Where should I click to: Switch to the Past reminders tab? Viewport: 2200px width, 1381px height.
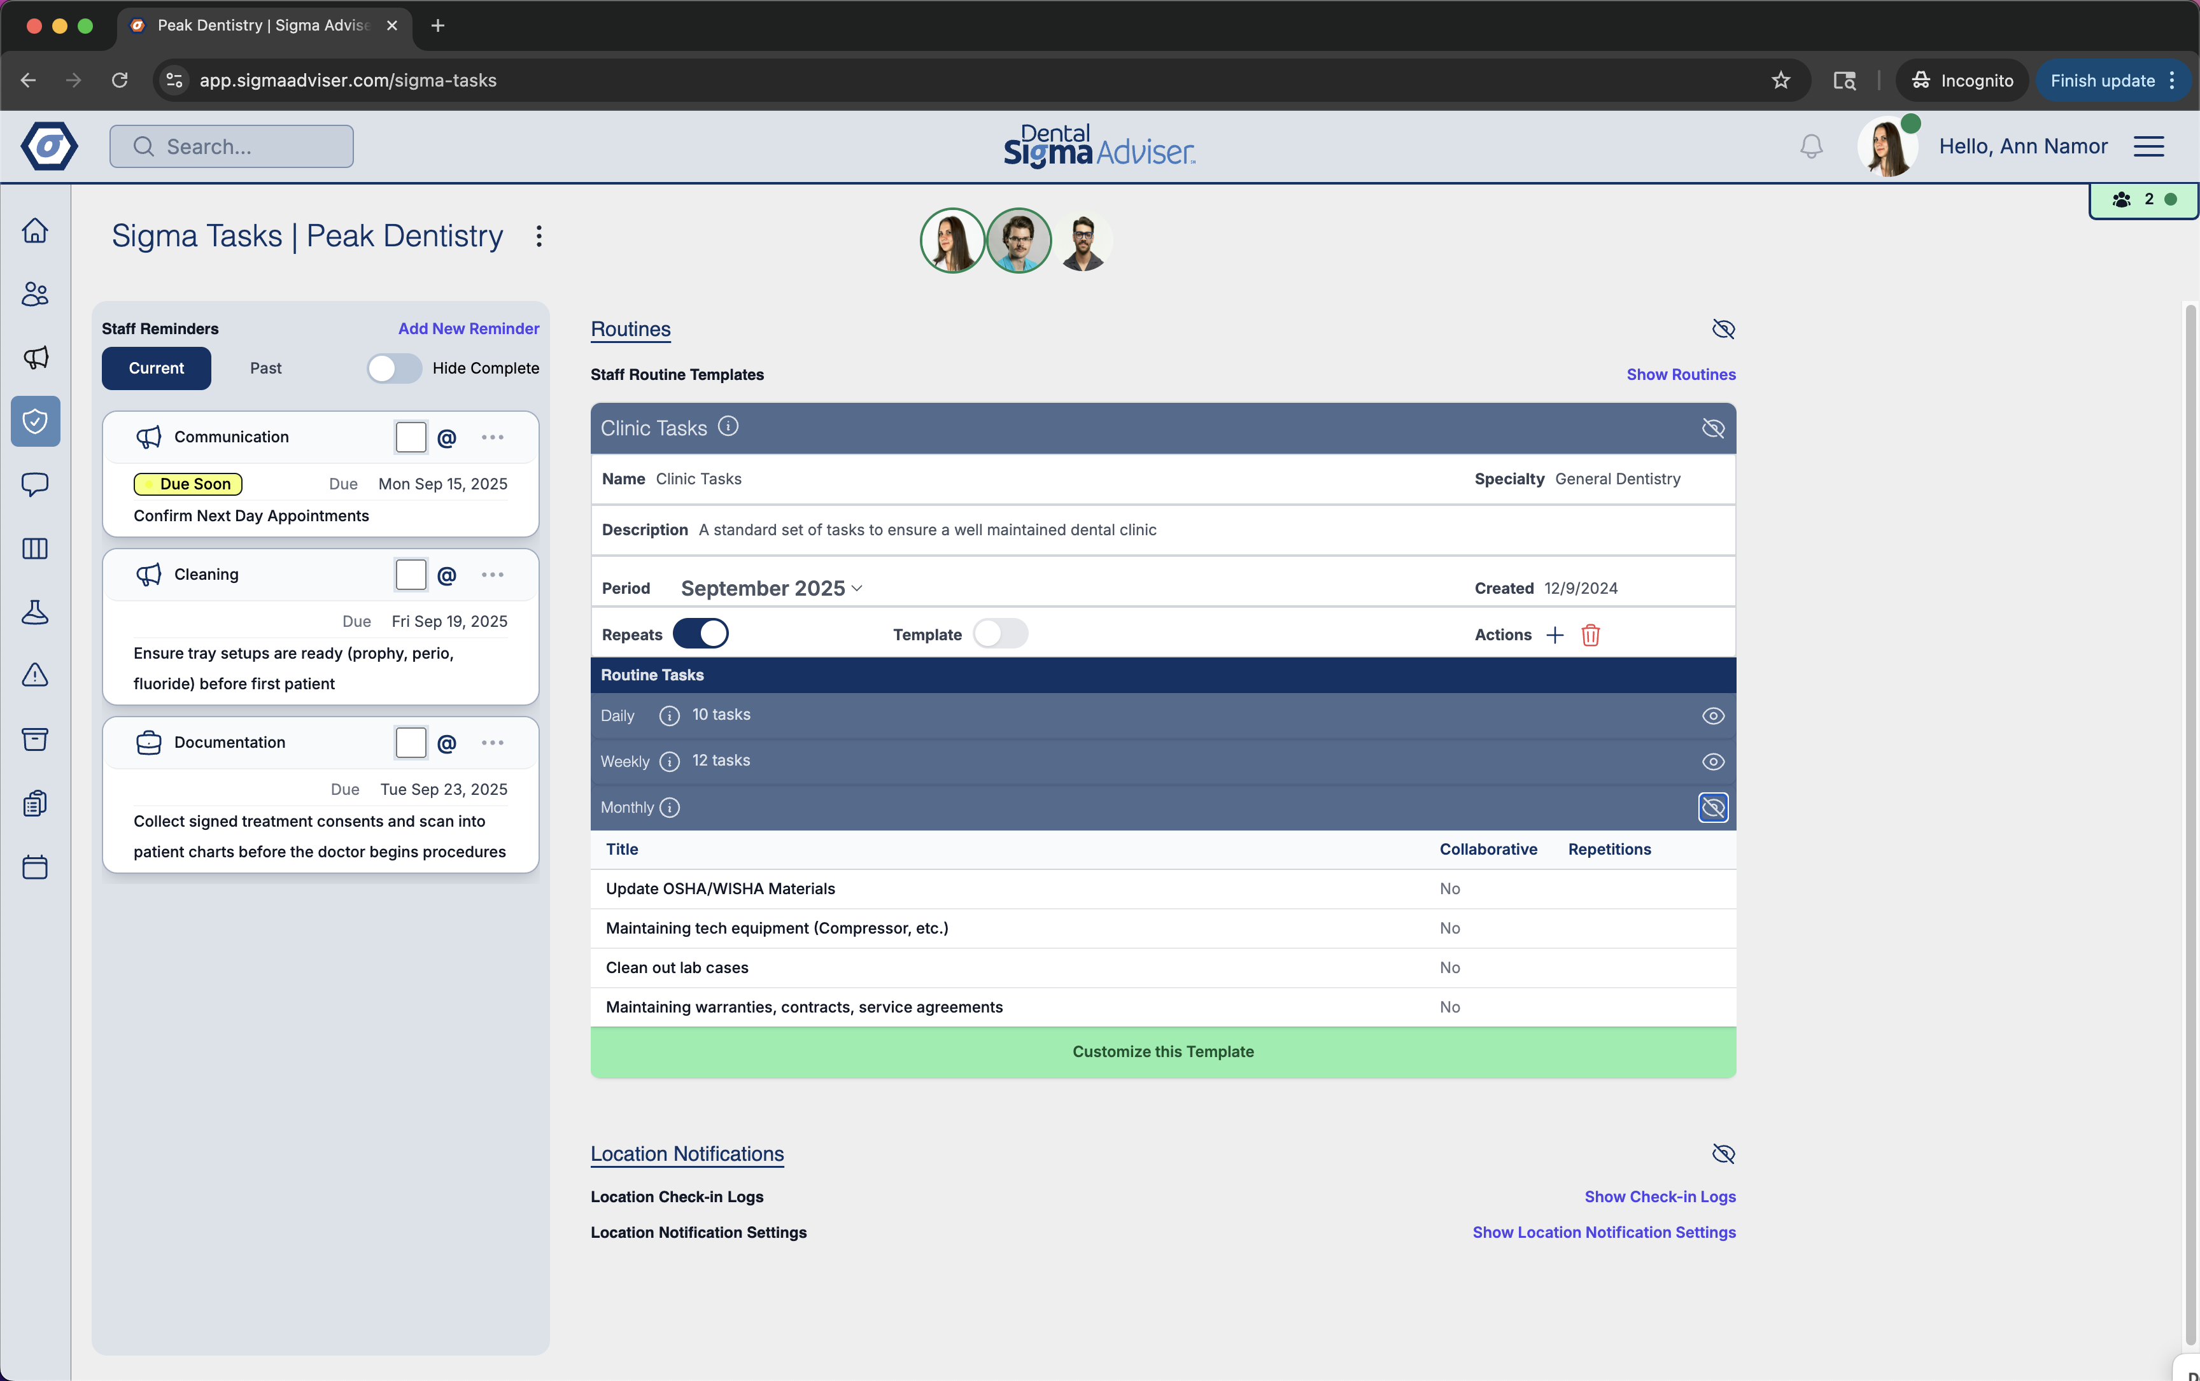click(x=266, y=368)
